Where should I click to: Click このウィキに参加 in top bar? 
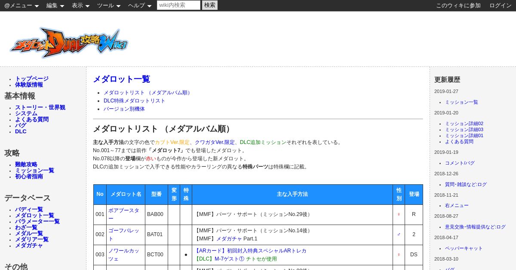458,6
